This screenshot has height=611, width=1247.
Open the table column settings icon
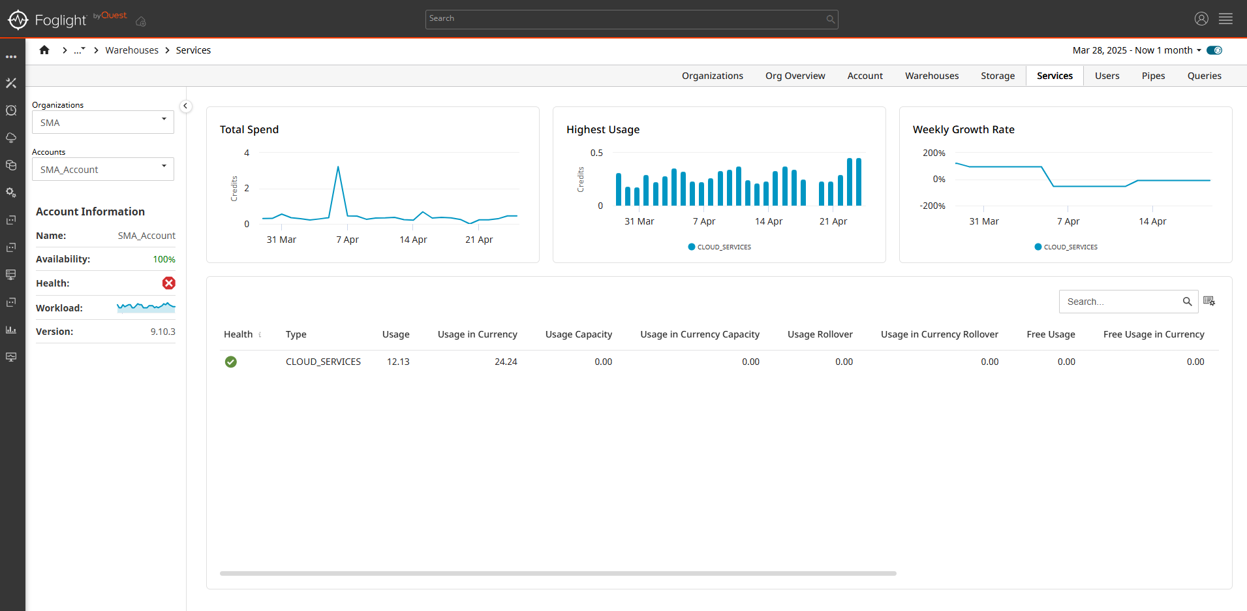pyautogui.click(x=1209, y=301)
